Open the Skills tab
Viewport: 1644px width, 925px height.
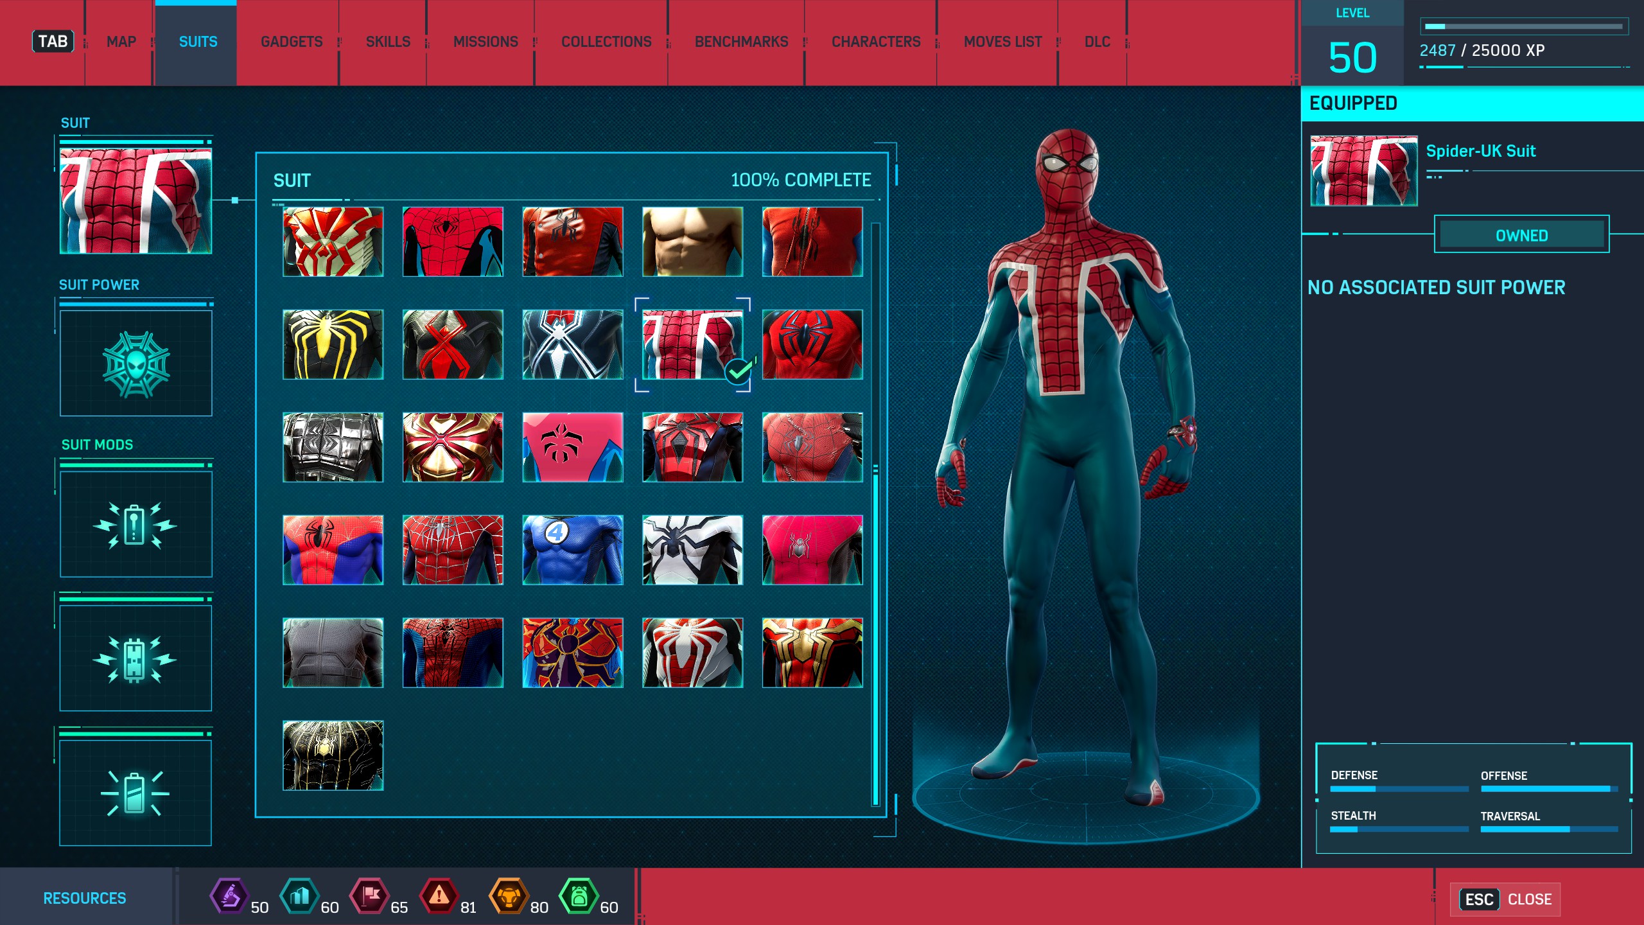pyautogui.click(x=388, y=42)
